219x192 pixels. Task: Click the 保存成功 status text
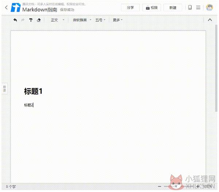point(67,10)
